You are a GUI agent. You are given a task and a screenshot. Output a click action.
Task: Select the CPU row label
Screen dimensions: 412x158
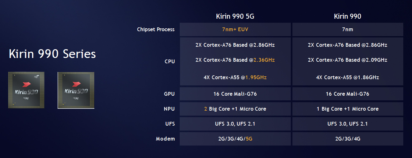tap(170, 61)
